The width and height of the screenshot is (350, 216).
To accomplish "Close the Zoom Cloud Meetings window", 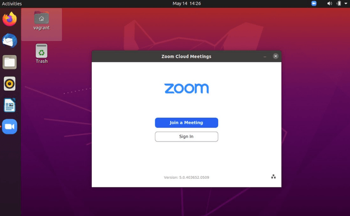I will point(276,56).
